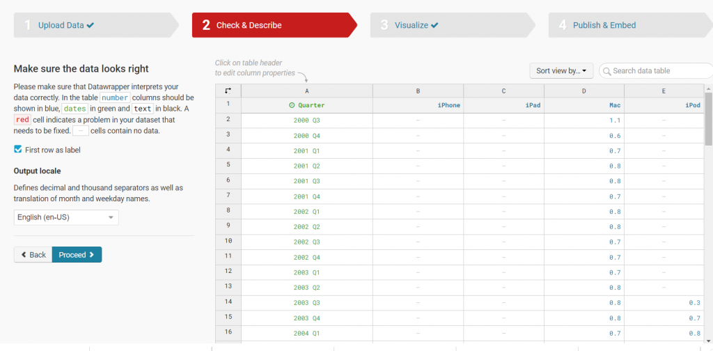Click the 2002 Q2 cell

pos(307,227)
